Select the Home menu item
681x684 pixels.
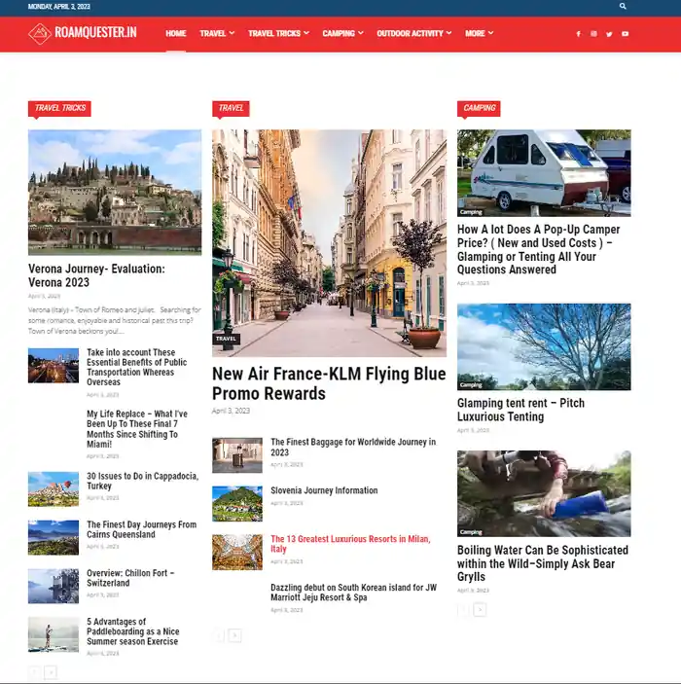click(x=176, y=34)
